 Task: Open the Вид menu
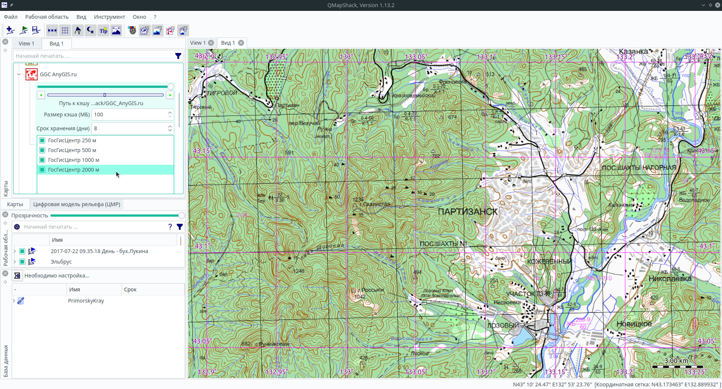[81, 17]
